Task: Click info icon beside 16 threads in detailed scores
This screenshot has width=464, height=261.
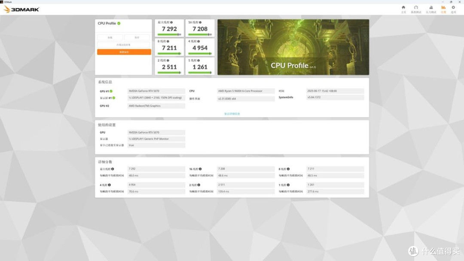Action: point(200,169)
